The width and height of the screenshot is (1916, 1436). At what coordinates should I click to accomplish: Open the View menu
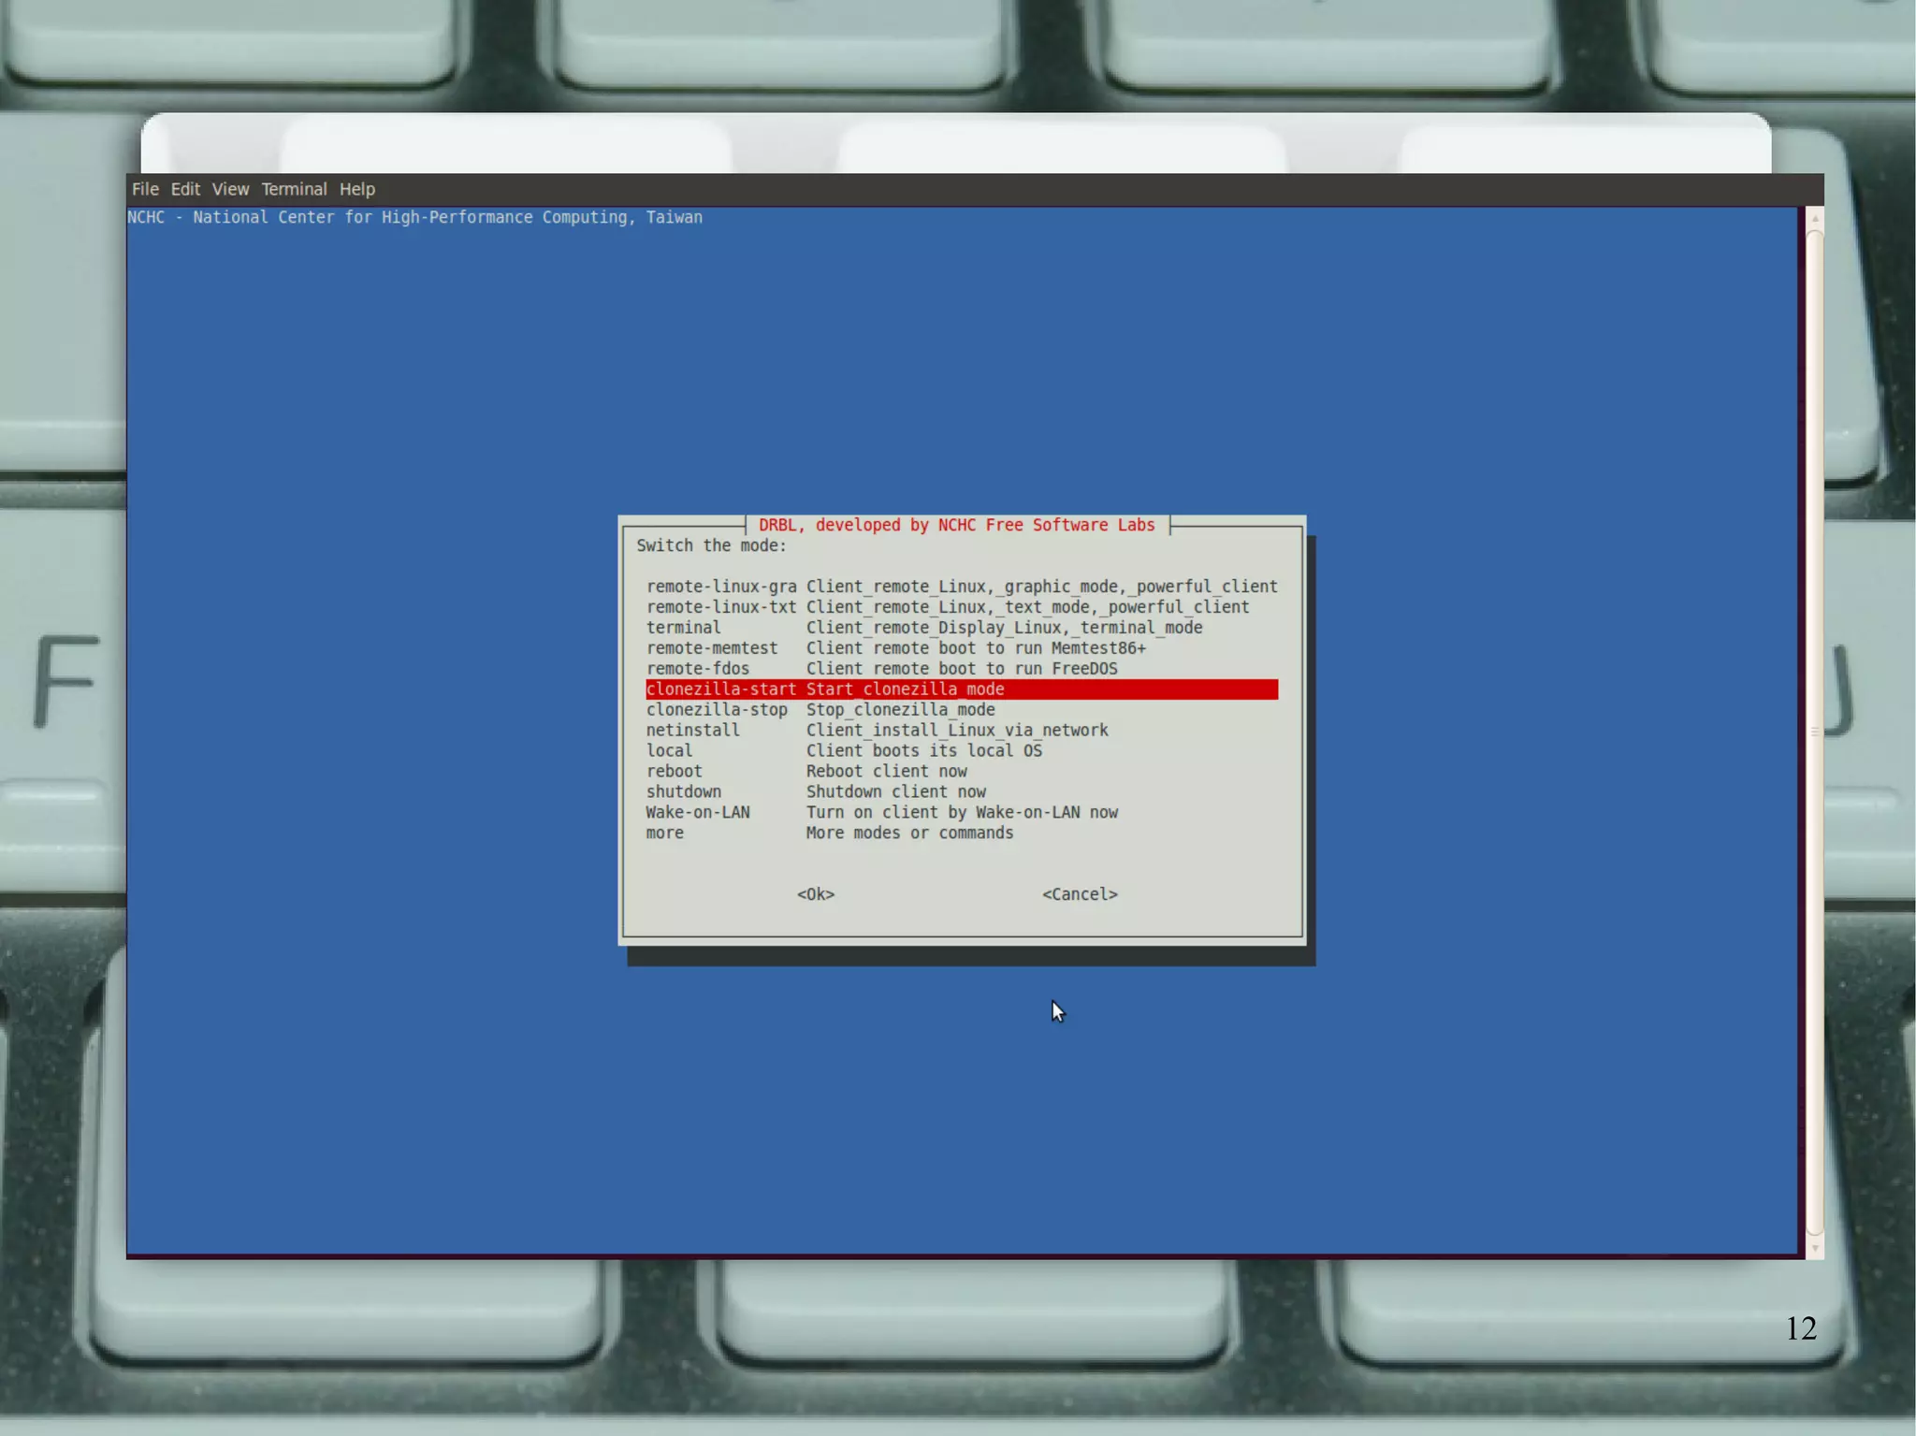click(230, 189)
